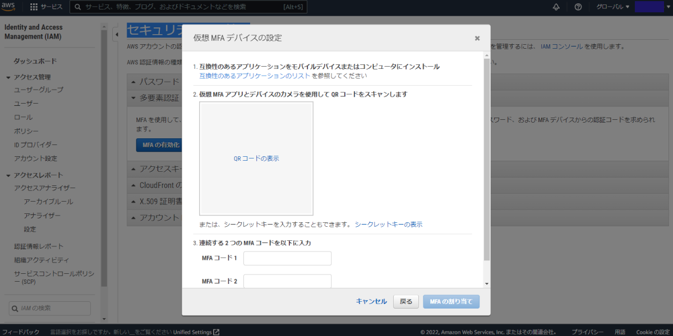The height and width of the screenshot is (336, 673).
Task: Open 用語 in the footer
Action: [x=620, y=332]
